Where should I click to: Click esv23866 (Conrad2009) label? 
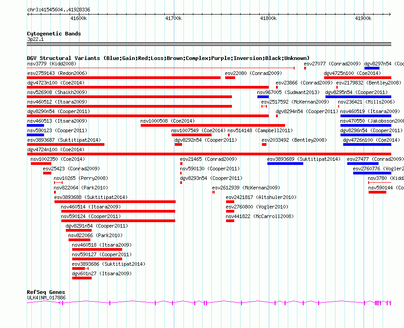pos(304,83)
